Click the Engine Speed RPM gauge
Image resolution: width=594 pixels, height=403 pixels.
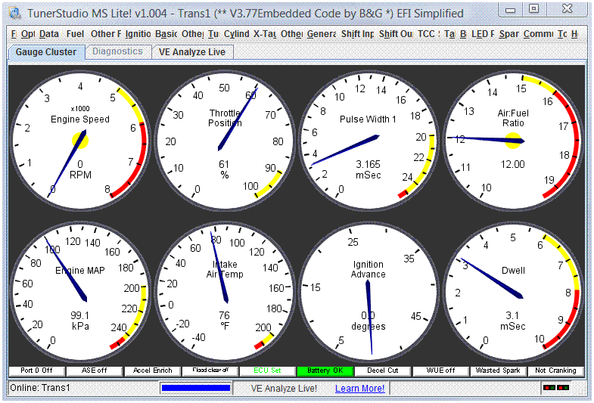(80, 141)
